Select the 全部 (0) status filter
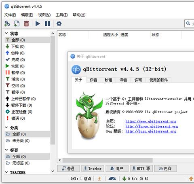The height and width of the screenshot is (184, 194). [27, 40]
